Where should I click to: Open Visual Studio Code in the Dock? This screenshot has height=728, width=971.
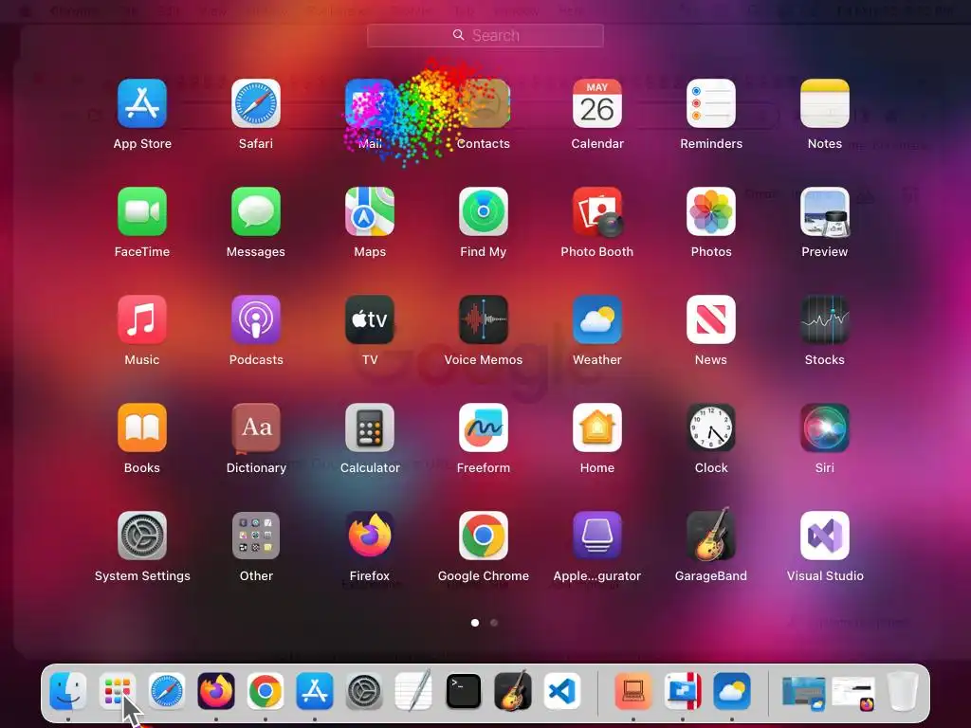click(562, 691)
